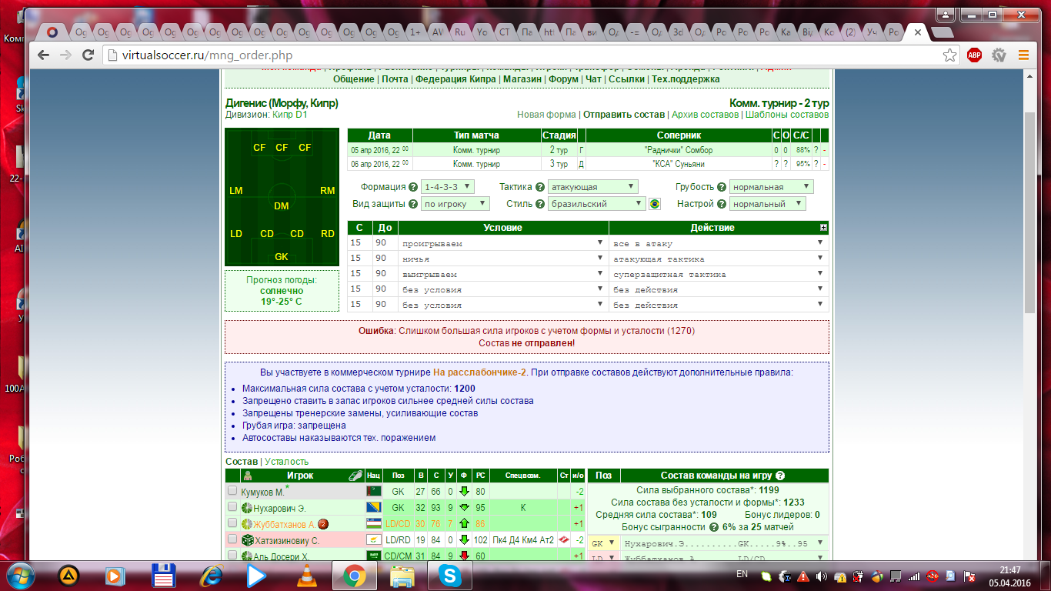Open the Федерация Кипра menu item

click(456, 79)
